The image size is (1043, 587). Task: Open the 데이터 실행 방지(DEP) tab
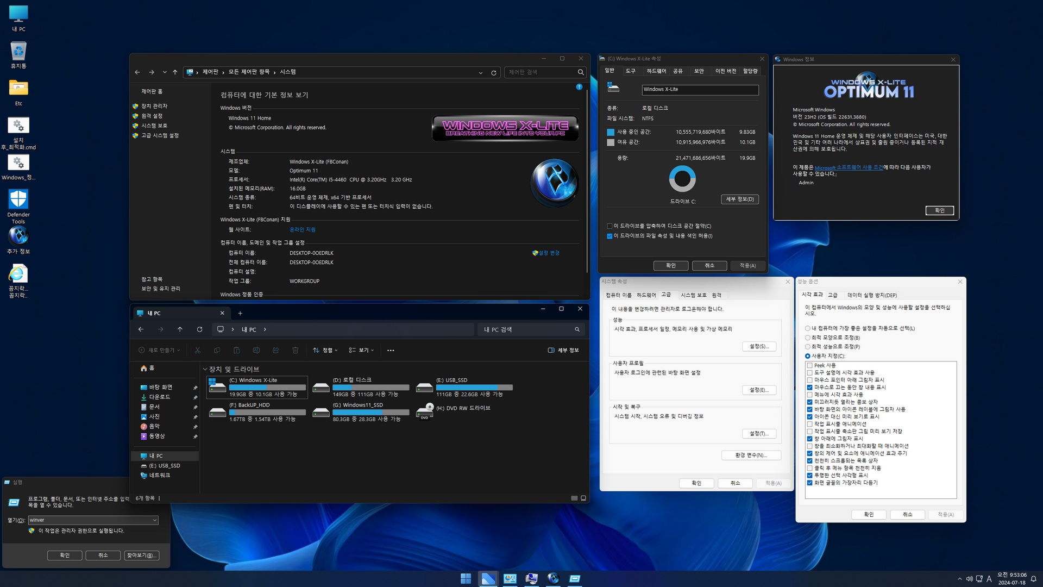click(x=871, y=295)
